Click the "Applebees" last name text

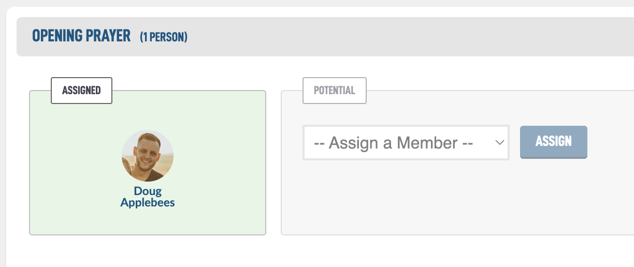pos(148,203)
